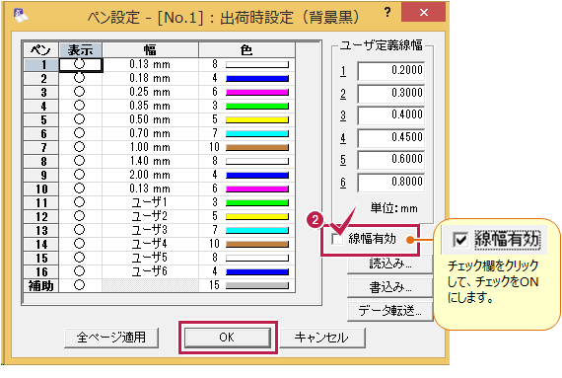Toggle display circle for pen 14
This screenshot has width=562, height=378.
tap(80, 244)
